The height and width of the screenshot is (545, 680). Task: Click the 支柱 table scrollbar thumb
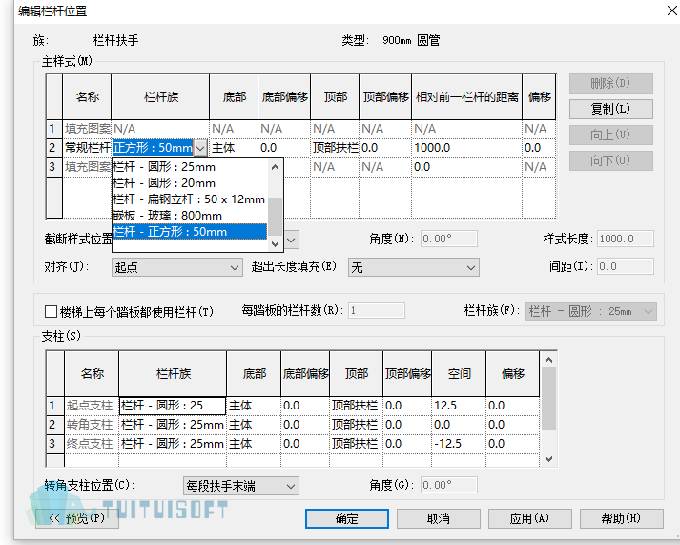pyautogui.click(x=548, y=398)
